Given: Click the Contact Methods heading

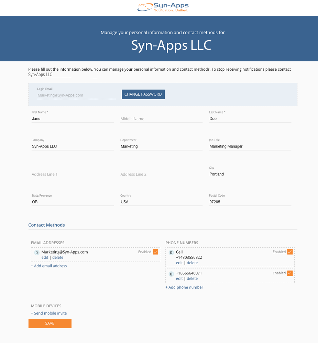Looking at the screenshot, I should (46, 225).
